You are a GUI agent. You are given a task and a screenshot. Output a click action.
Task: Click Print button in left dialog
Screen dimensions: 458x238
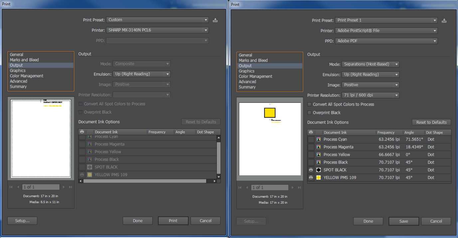coord(173,221)
